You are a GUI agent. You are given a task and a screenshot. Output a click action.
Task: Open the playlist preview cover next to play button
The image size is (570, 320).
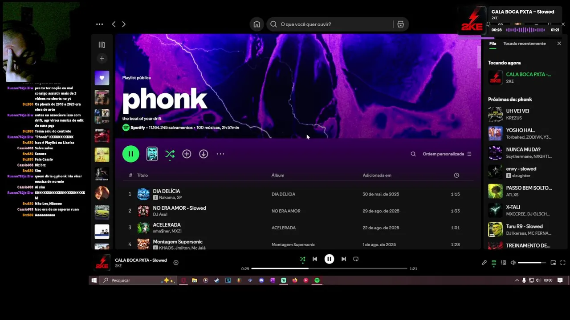[x=152, y=154]
